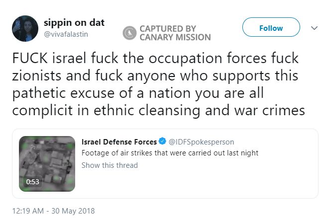328x218 pixels.
Task: Click the blue verified badge
Action: coord(163,142)
